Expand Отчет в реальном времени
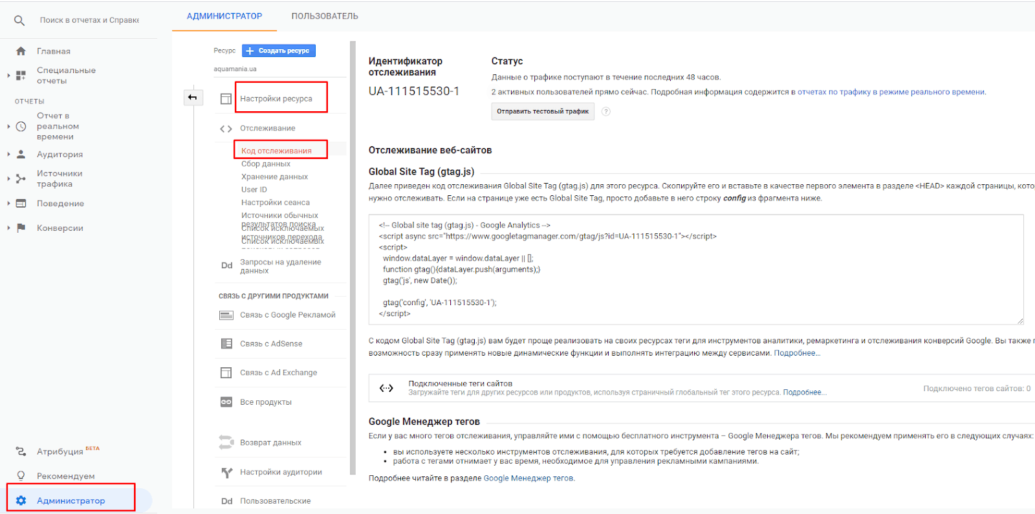The image size is (1035, 514). (x=8, y=127)
